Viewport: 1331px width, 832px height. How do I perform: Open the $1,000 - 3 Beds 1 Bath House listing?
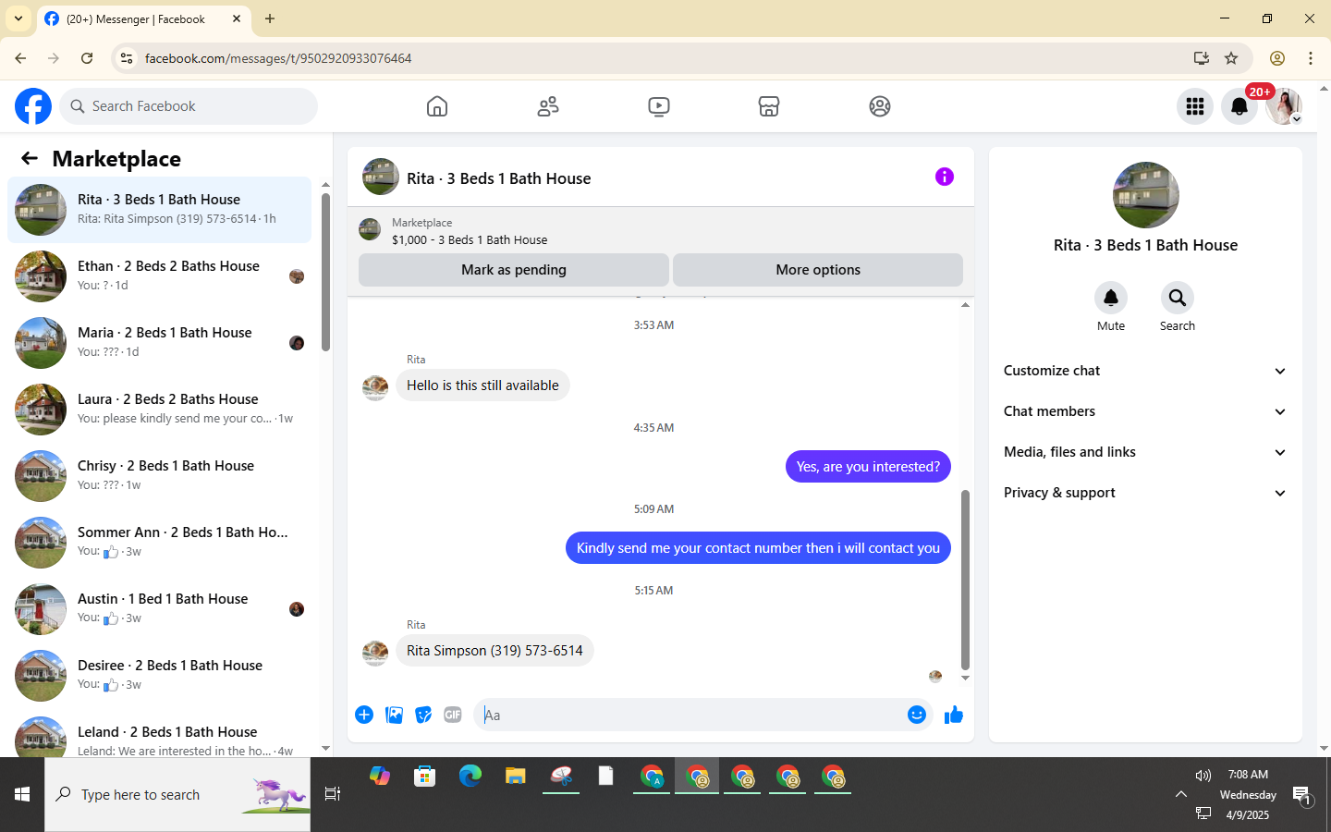(470, 239)
